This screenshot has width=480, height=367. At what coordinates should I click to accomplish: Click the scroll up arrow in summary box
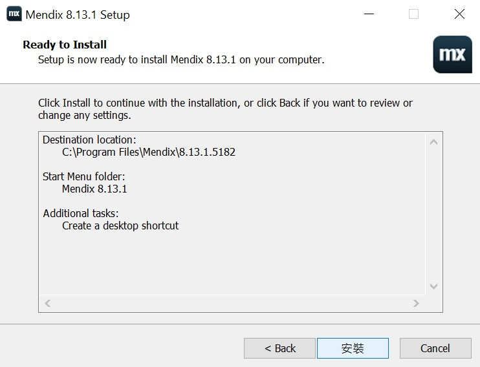pos(433,142)
